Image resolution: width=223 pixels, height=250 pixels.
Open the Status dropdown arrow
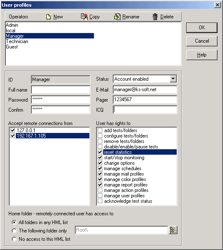click(x=173, y=79)
